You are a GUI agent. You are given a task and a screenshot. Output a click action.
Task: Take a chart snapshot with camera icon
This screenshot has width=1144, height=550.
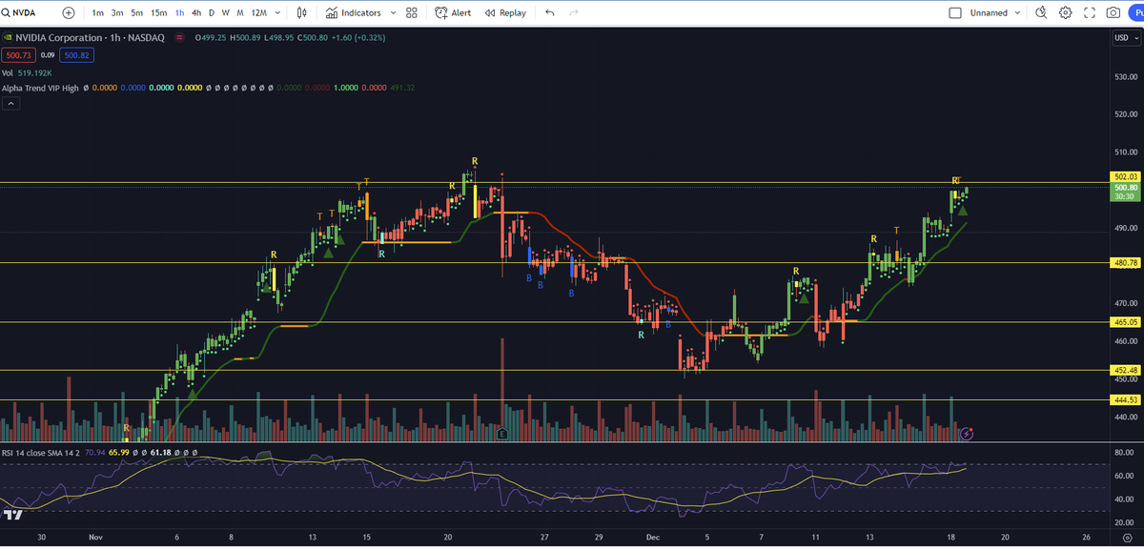pyautogui.click(x=1113, y=12)
